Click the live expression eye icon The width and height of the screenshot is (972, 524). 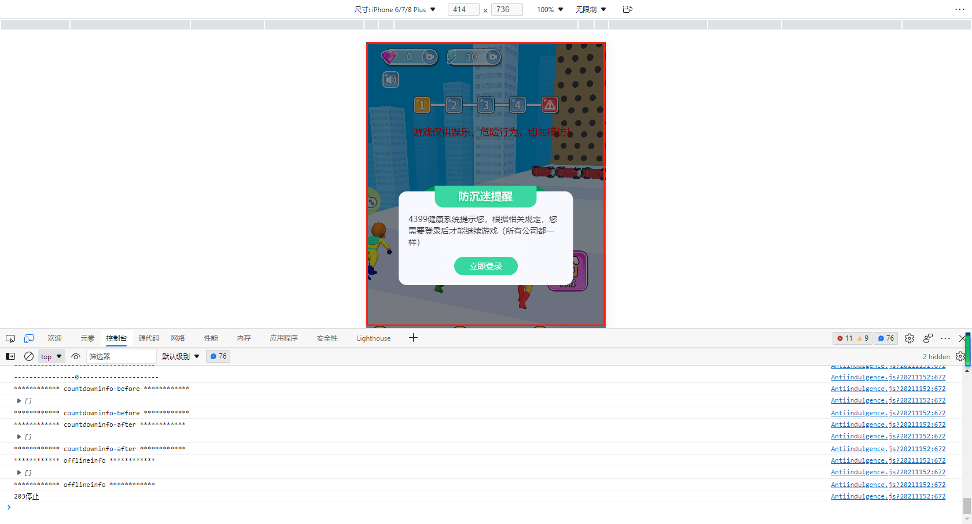(x=76, y=356)
